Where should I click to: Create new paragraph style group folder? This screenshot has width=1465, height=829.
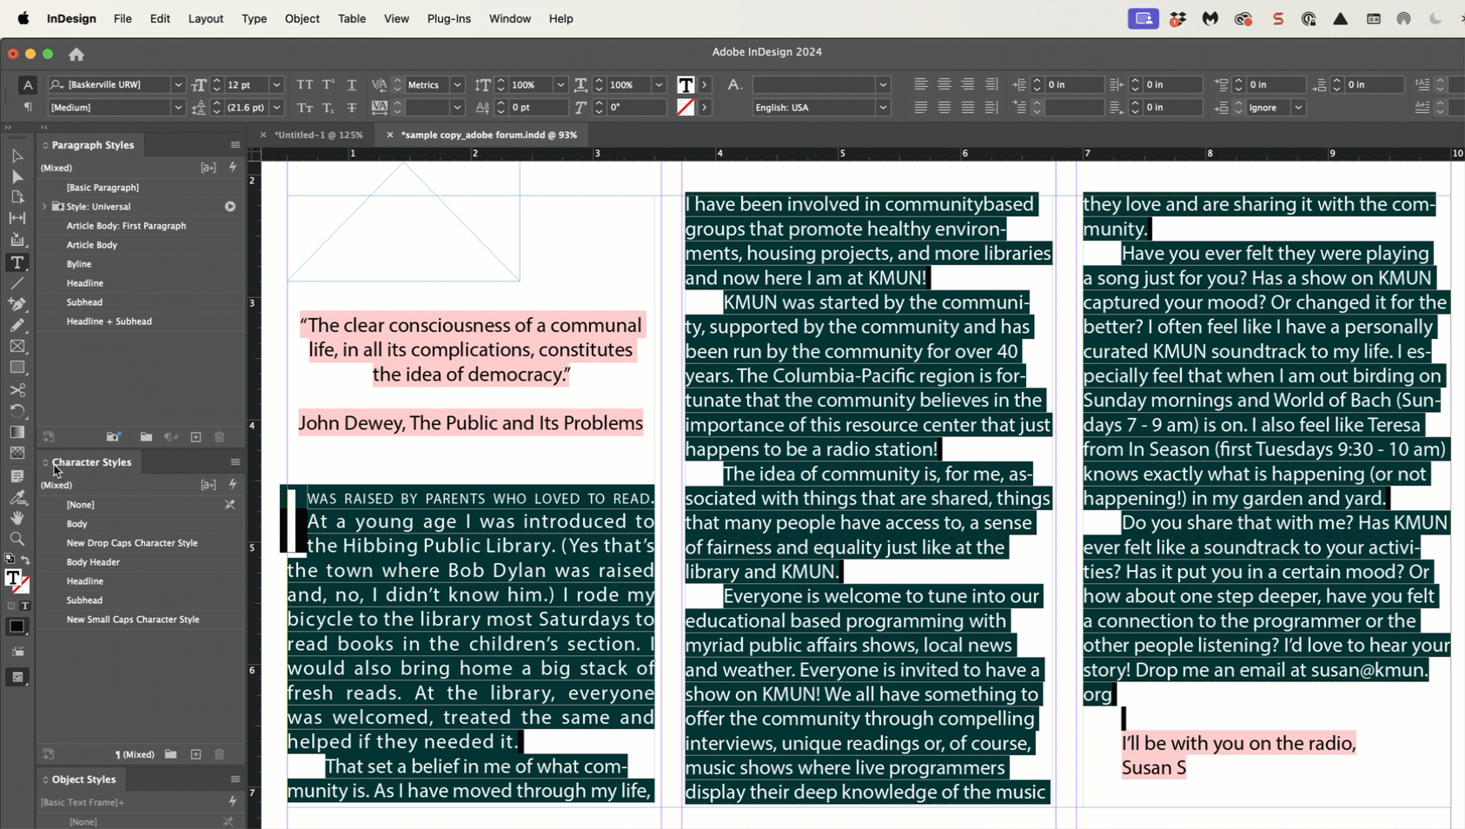tap(146, 437)
